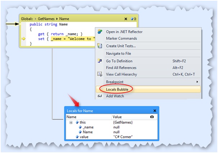This screenshot has height=153, width=218.
Task: Click the Add Watch glasses icon
Action: pyautogui.click(x=100, y=96)
